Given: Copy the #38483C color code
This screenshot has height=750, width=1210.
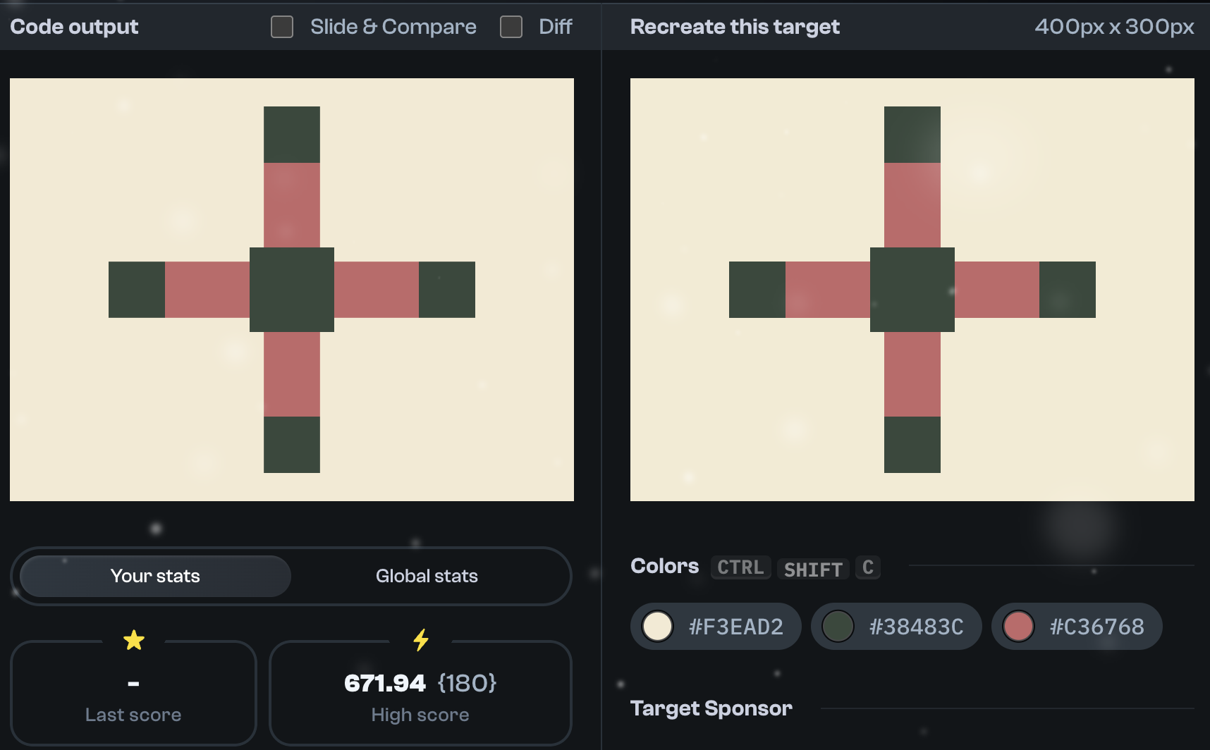Looking at the screenshot, I should pos(917,626).
